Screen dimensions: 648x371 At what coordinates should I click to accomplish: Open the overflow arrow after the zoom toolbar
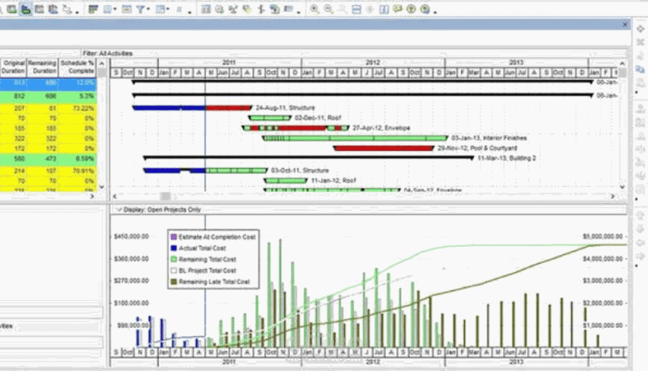436,12
